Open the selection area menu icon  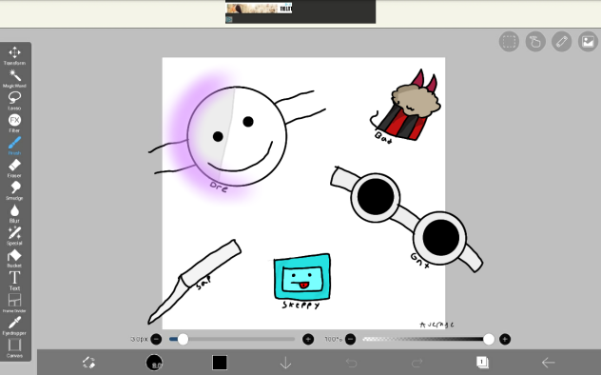(x=509, y=42)
